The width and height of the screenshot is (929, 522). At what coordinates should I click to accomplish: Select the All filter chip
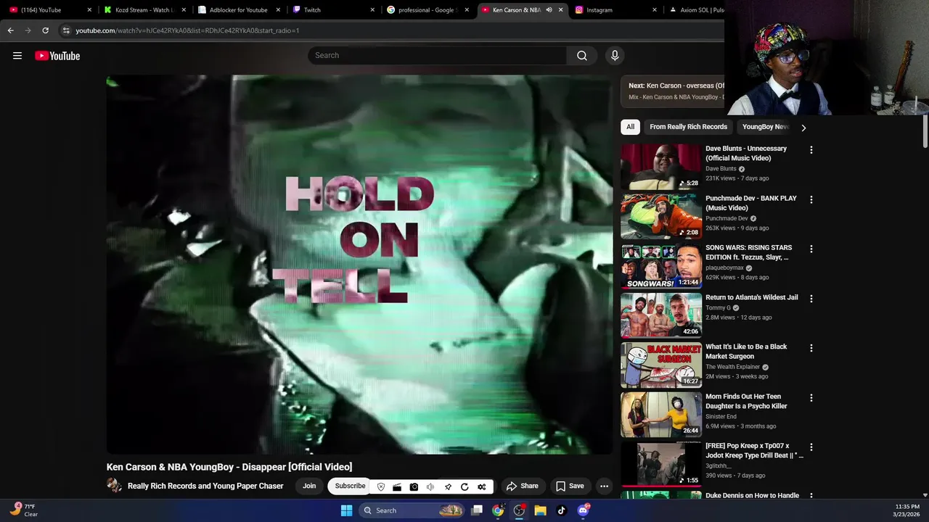coord(630,127)
